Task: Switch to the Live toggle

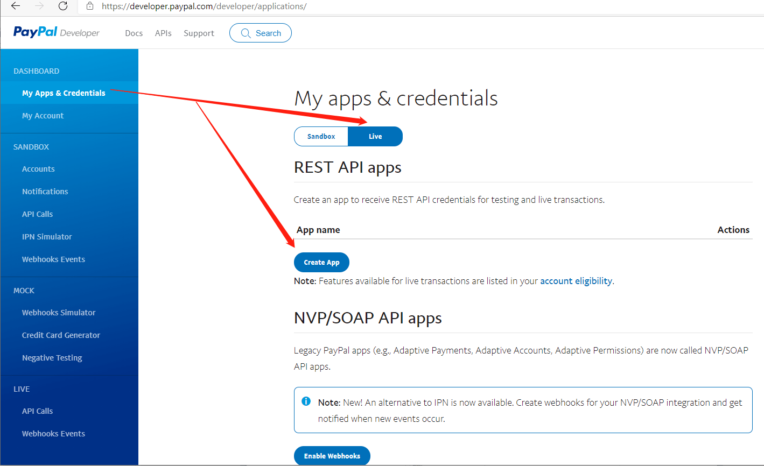Action: [375, 137]
